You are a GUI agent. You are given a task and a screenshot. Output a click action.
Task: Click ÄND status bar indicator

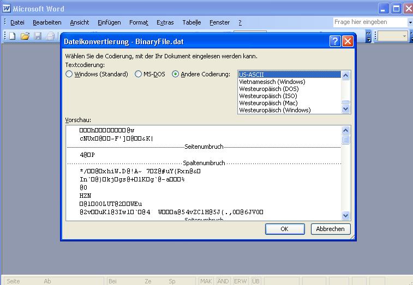click(x=223, y=281)
